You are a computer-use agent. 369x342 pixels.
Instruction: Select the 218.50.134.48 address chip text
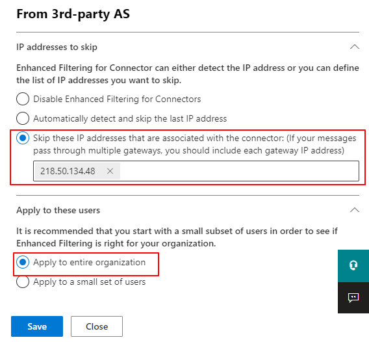pos(68,171)
